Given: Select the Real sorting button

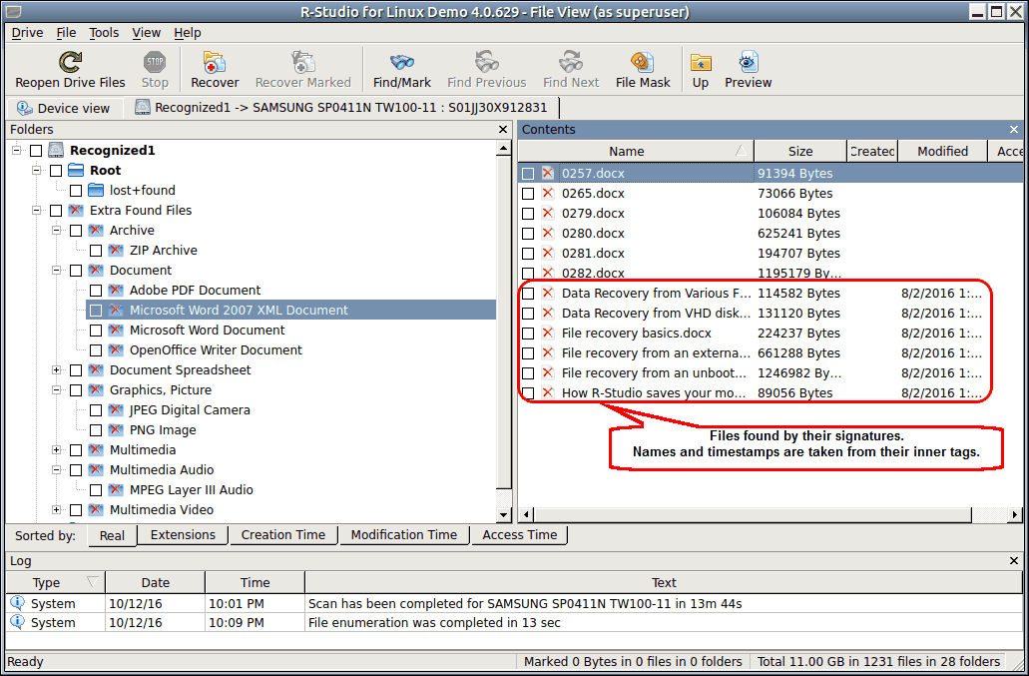Looking at the screenshot, I should [x=112, y=535].
